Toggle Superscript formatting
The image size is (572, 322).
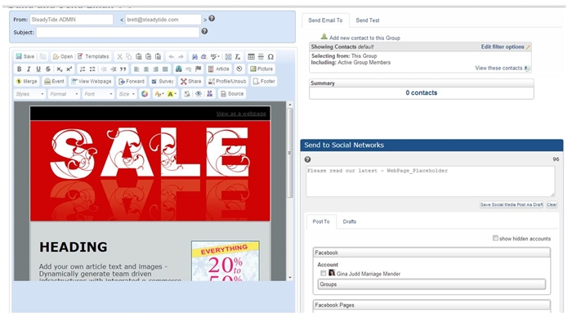tap(69, 69)
